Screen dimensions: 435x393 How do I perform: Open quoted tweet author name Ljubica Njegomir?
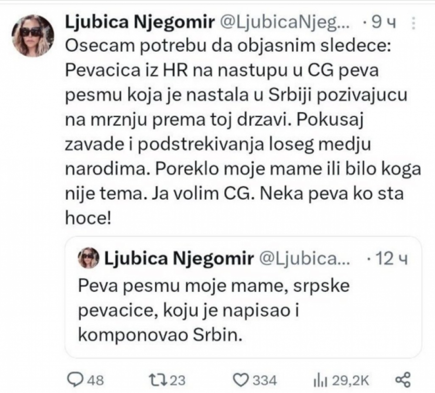coord(178,259)
